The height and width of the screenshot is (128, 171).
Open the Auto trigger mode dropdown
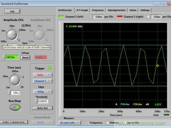tap(42, 75)
